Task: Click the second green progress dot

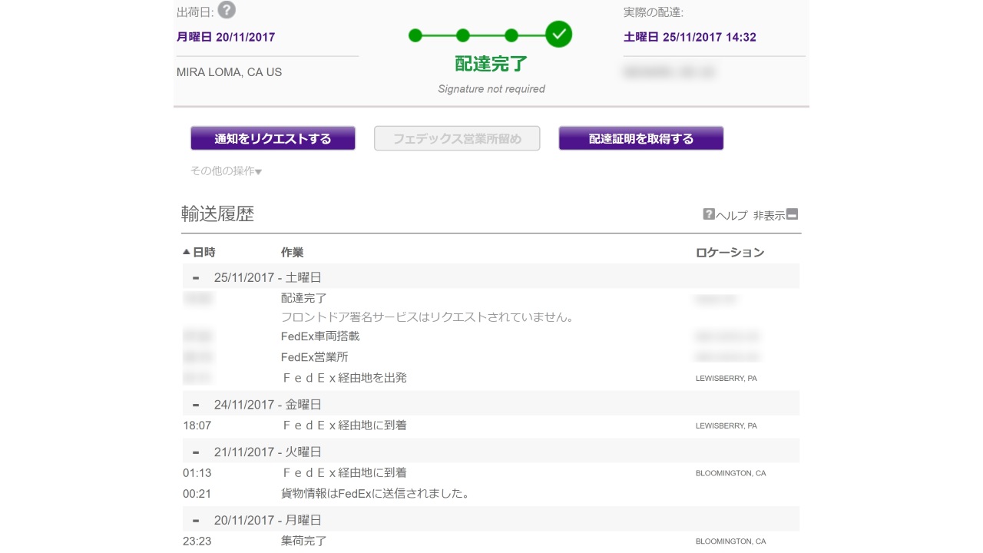Action: (x=462, y=35)
